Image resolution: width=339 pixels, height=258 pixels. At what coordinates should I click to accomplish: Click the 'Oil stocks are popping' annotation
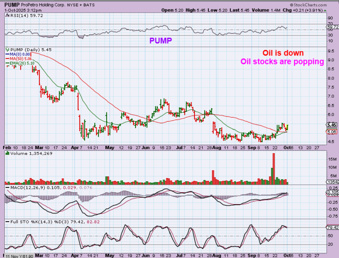pos(282,62)
